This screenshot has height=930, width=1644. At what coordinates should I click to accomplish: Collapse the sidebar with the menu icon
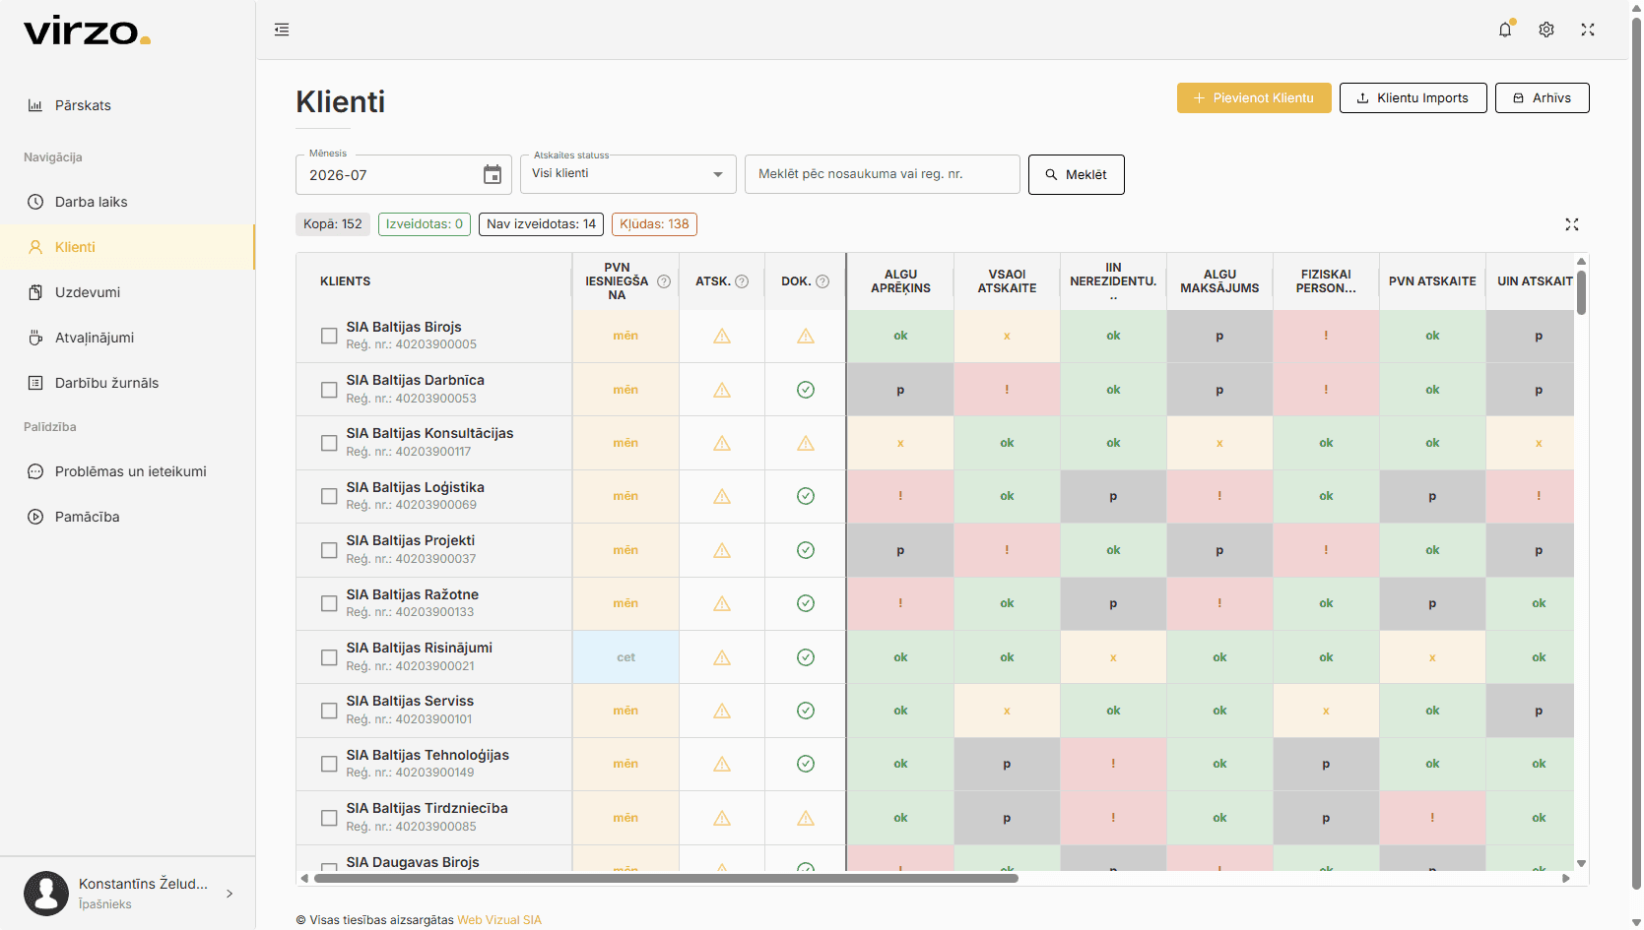pyautogui.click(x=282, y=30)
